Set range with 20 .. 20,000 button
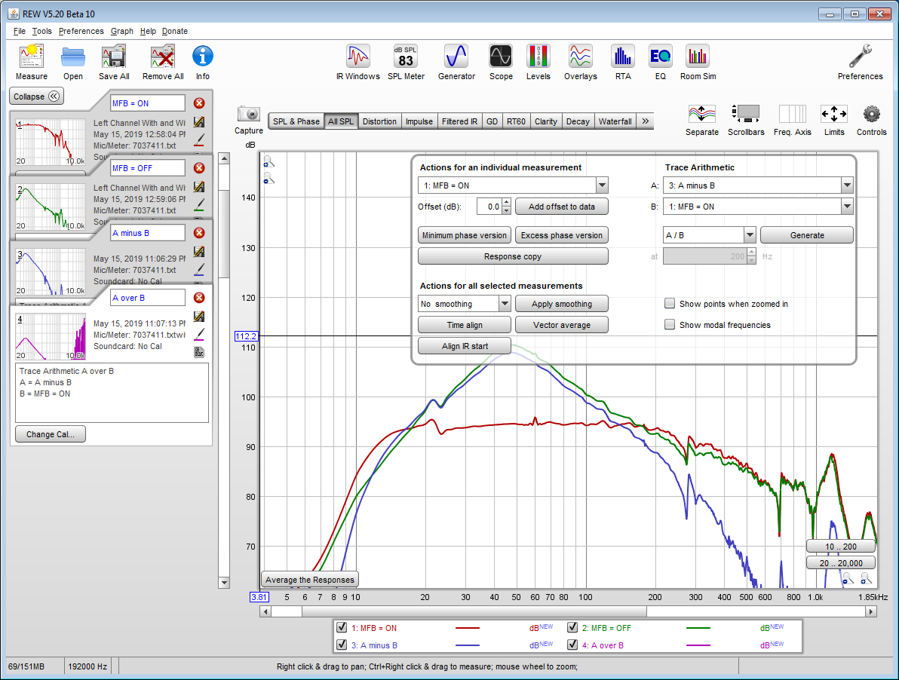Image resolution: width=899 pixels, height=680 pixels. pos(840,562)
